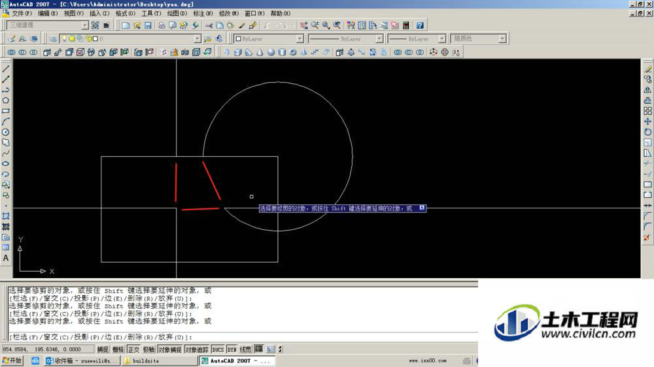Screen dimensions: 654x367
Task: Click the Cut scissors icon
Action: (x=209, y=25)
